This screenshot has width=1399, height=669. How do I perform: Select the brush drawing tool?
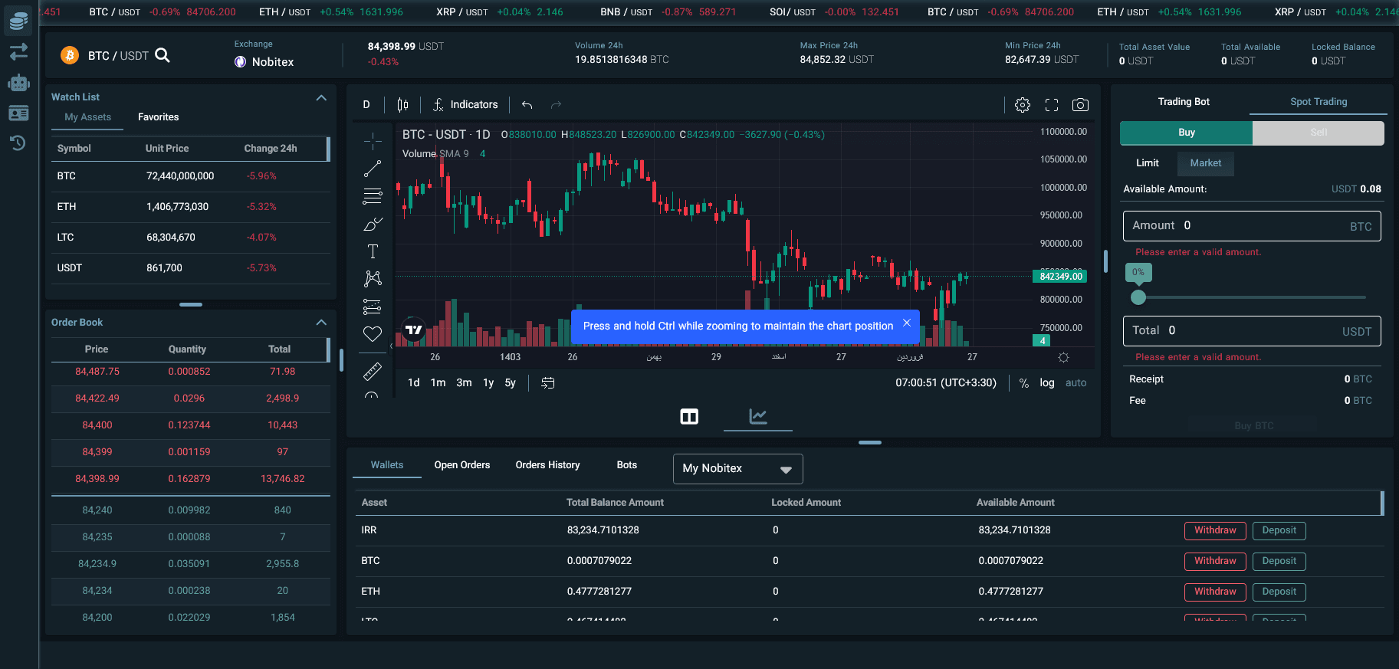(373, 224)
